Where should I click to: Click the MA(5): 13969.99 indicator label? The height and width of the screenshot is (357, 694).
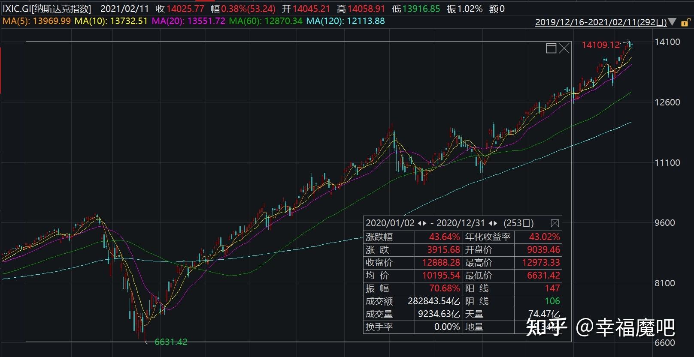click(x=36, y=21)
